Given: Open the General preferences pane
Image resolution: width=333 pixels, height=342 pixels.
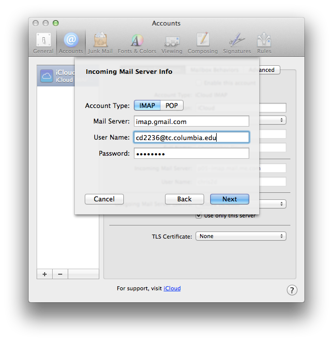Looking at the screenshot, I should pyautogui.click(x=43, y=43).
